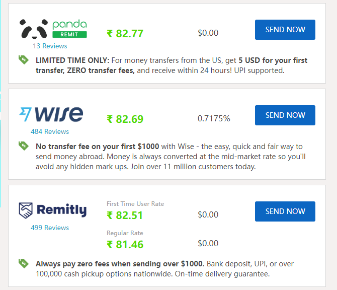Screen dimensions: 337x290
Task: Open the 484 Reviews link for Wise
Action: [50, 131]
